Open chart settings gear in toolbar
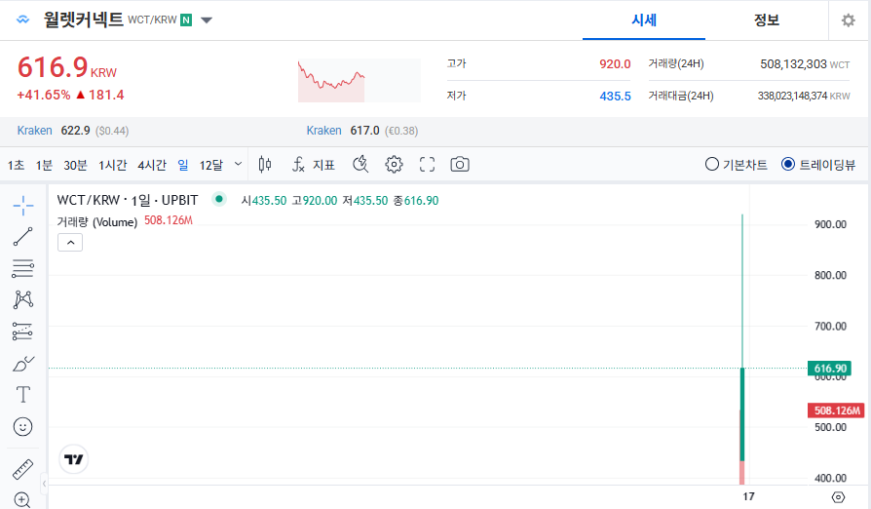 [x=394, y=165]
